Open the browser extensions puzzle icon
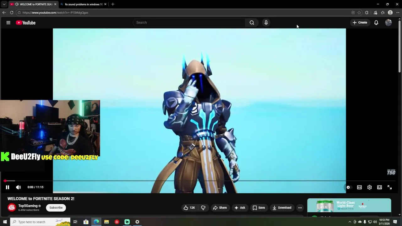Screen dimensions: 402x226 coord(367,13)
